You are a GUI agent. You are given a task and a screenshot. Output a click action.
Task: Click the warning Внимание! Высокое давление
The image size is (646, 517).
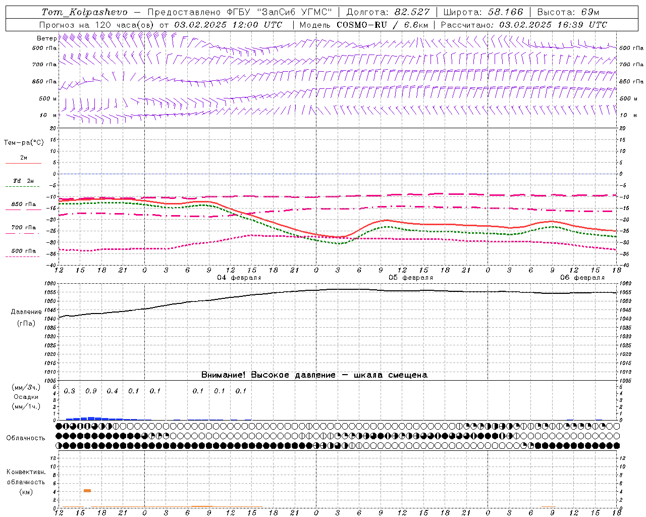[268, 375]
